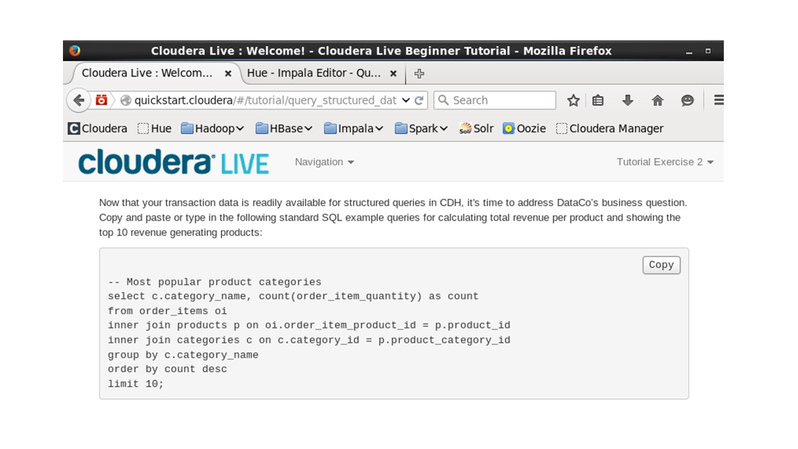Click the red site identity icon

(x=102, y=100)
